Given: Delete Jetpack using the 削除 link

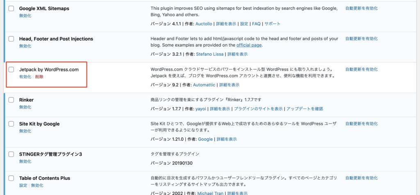Looking at the screenshot, I should 39,77.
